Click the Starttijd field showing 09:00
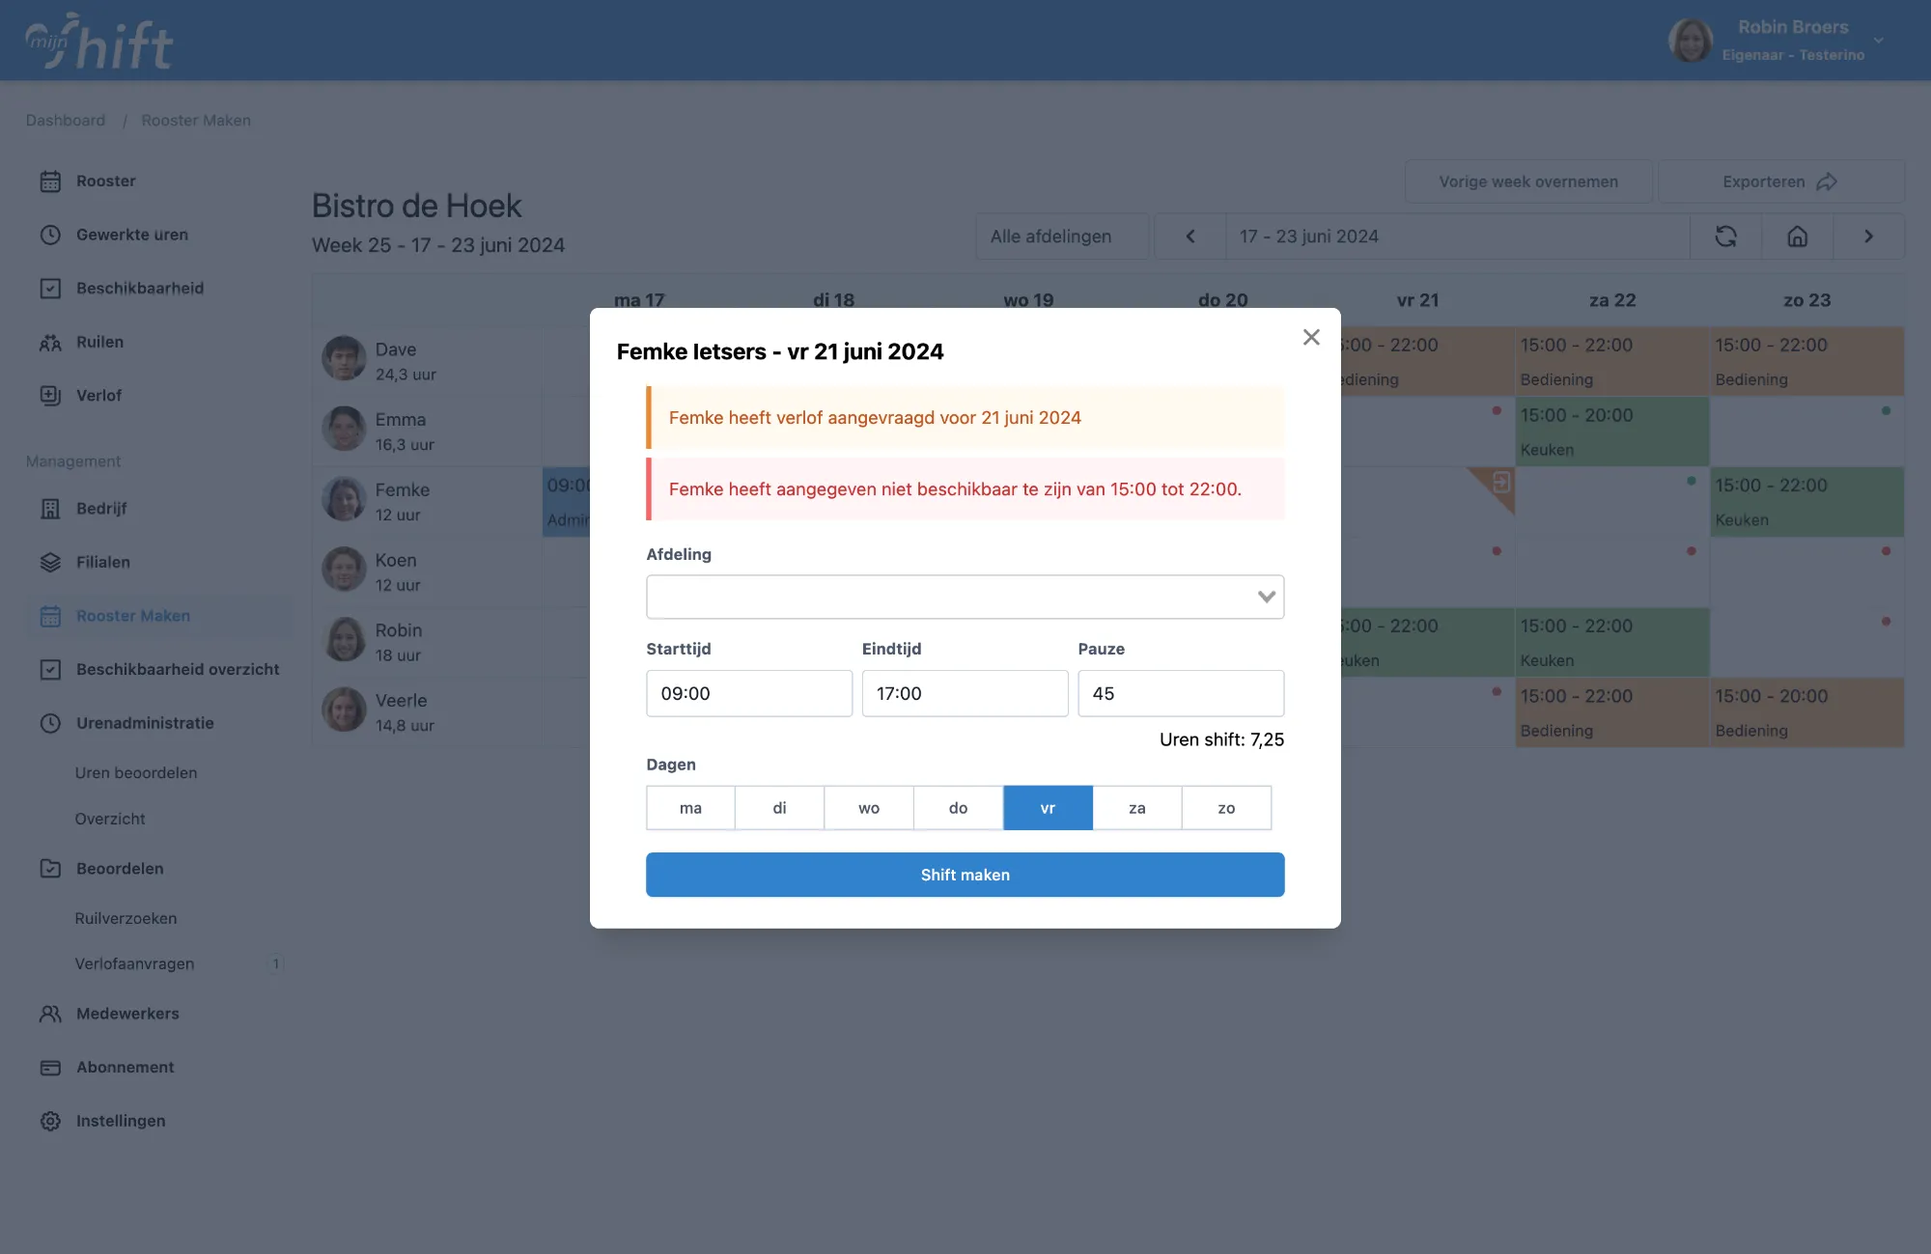Screen dimensions: 1931x1254 click(749, 693)
